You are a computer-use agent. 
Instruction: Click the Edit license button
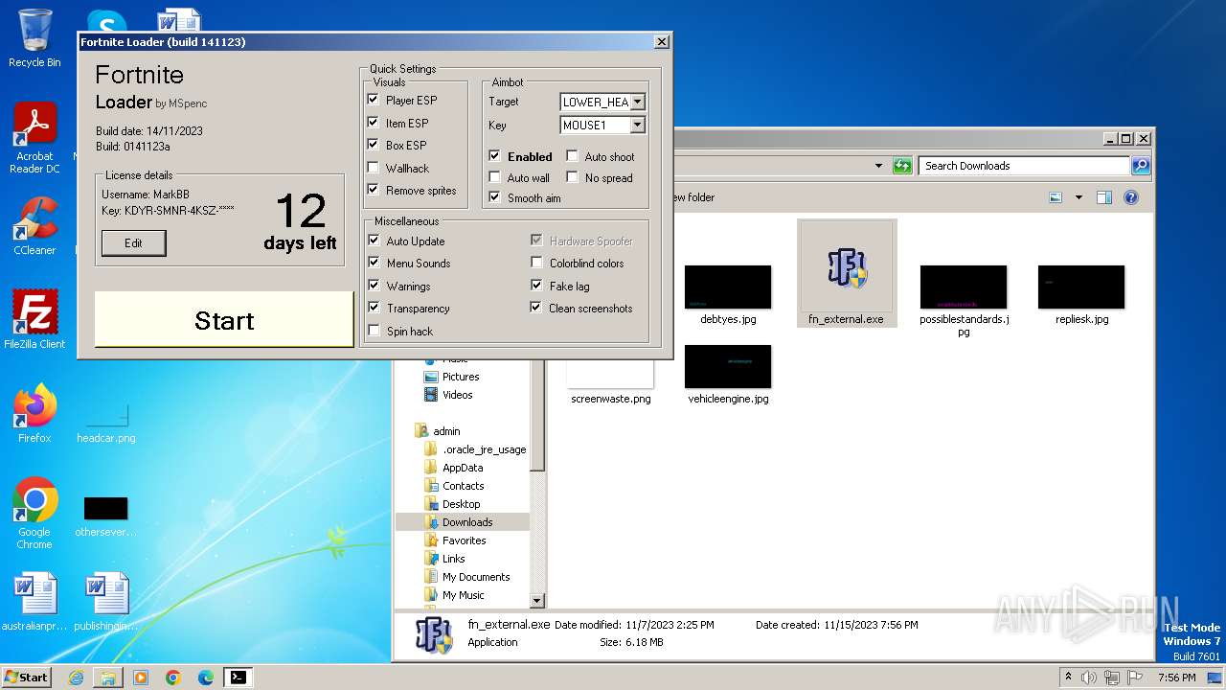point(133,243)
